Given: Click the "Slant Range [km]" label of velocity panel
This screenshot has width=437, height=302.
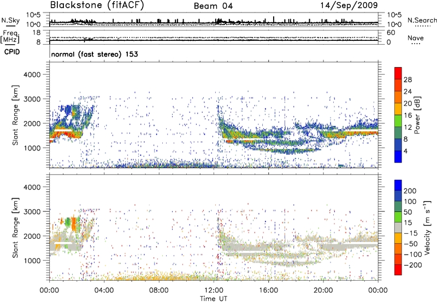Looking at the screenshot, I should point(15,228).
